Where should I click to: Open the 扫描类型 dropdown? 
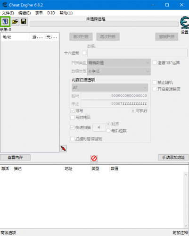(x=119, y=63)
